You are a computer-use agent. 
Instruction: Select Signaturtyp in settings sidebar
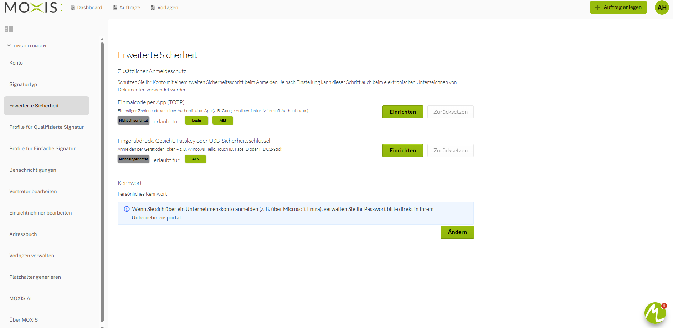pos(46,84)
